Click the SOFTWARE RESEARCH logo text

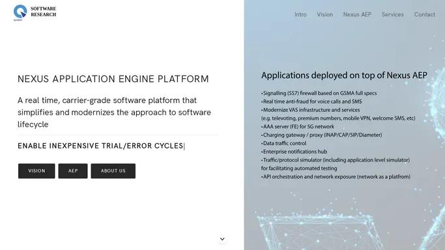[x=44, y=12]
